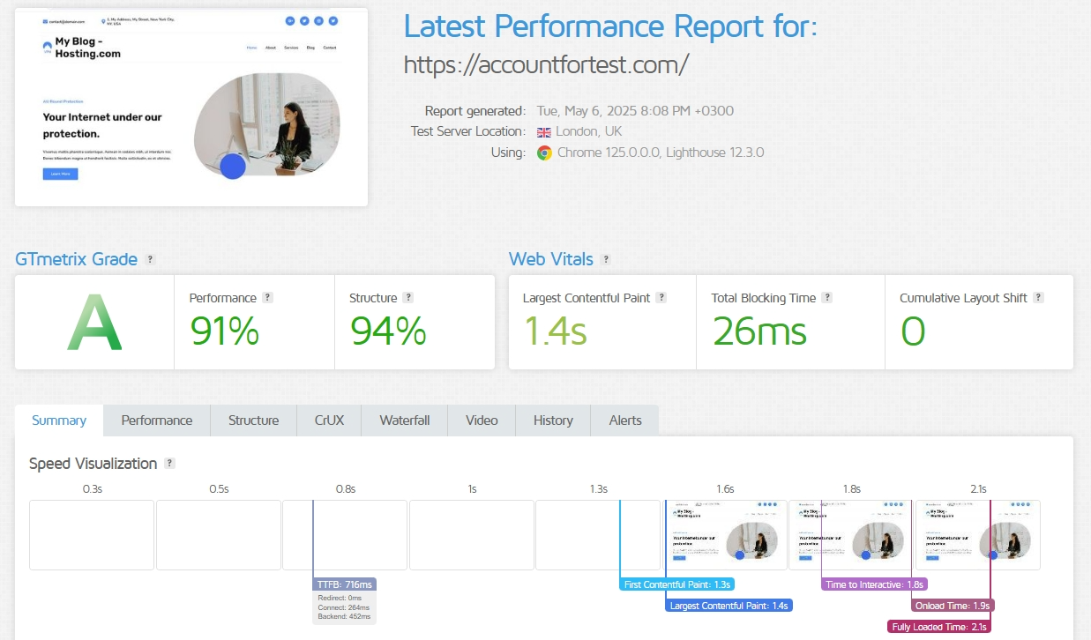Click the Cumulative Layout Shift help icon
Image resolution: width=1091 pixels, height=640 pixels.
pyautogui.click(x=1039, y=298)
